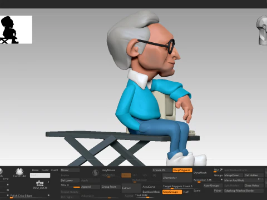Viewport: 267px width, 200px height.
Task: Click the Picker button
Action: tap(217, 191)
